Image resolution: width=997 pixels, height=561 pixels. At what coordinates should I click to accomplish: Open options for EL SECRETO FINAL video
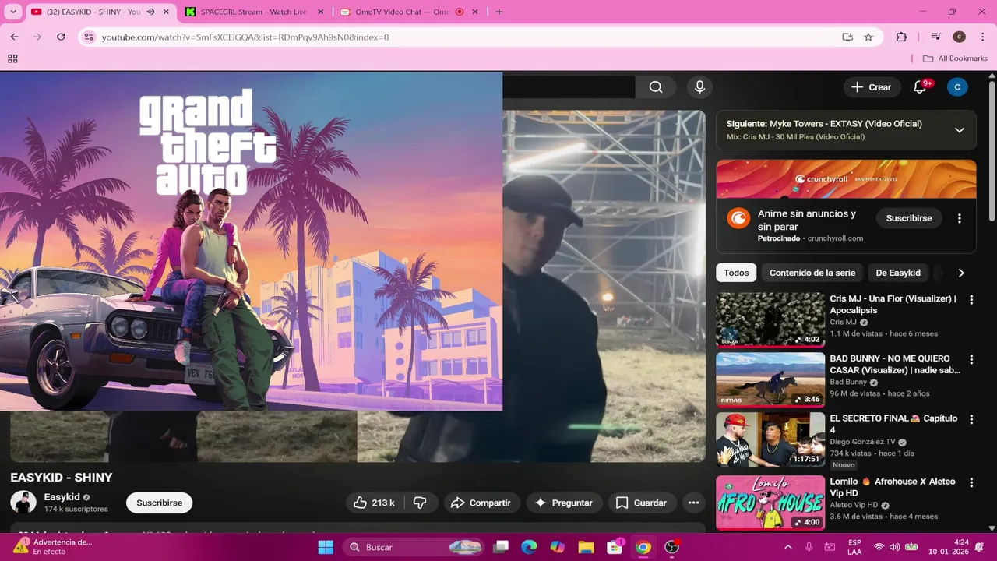971,419
